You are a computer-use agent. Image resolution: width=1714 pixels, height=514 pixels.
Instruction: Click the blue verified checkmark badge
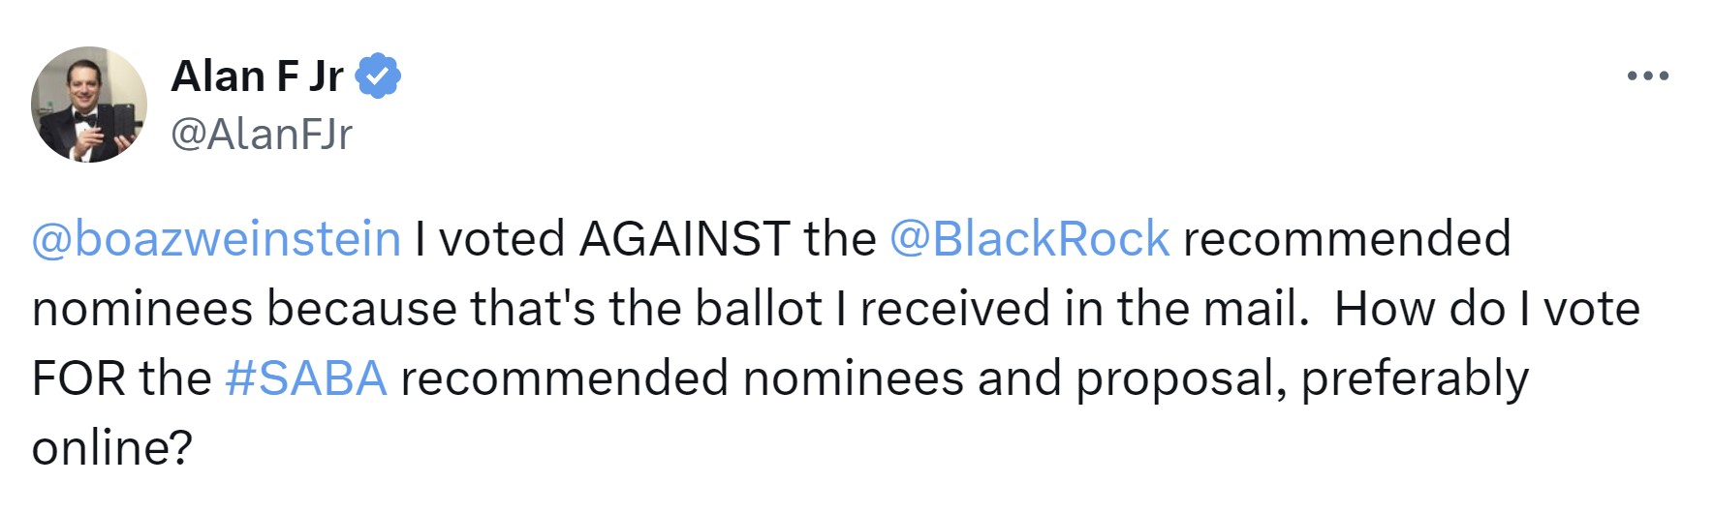pos(379,76)
